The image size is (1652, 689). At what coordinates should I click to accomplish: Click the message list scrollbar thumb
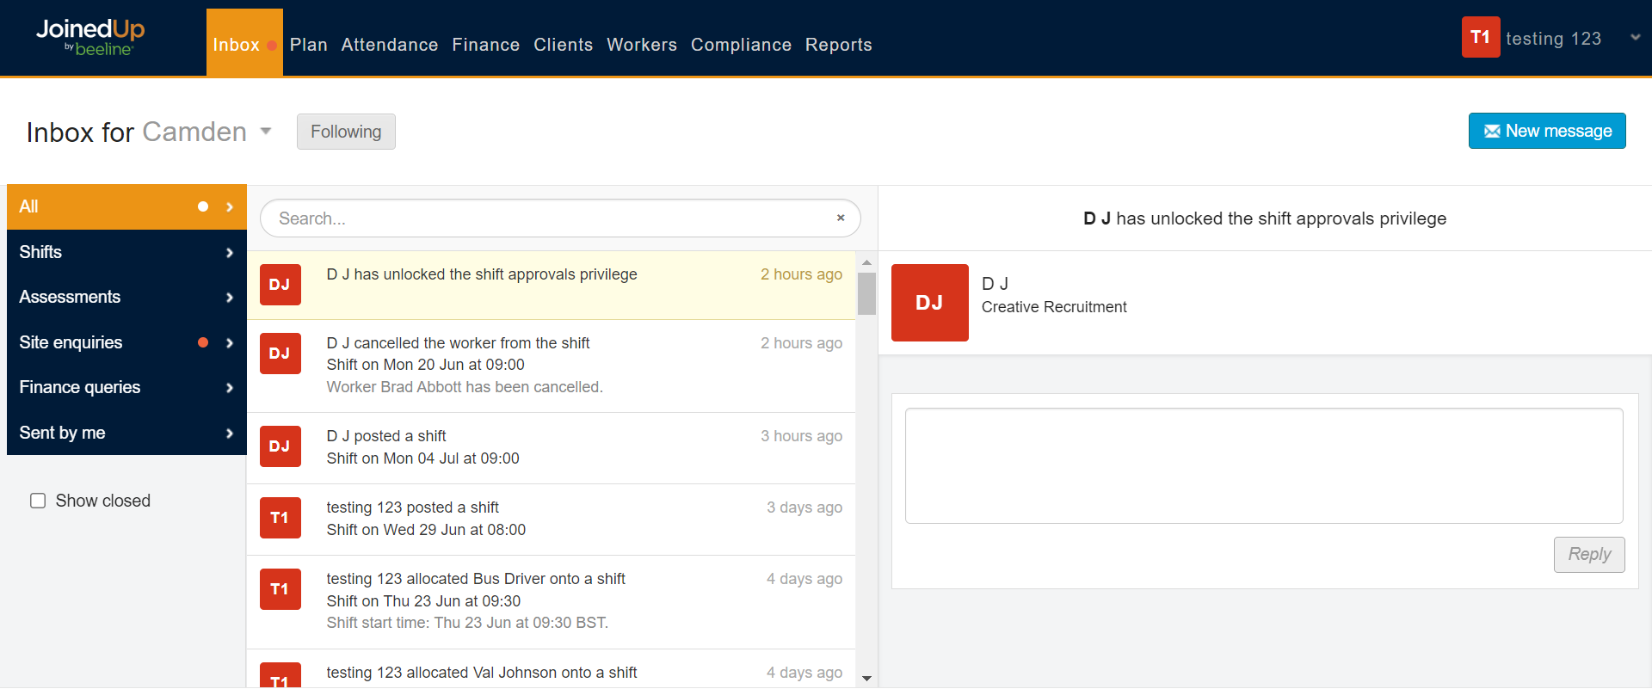(x=866, y=293)
